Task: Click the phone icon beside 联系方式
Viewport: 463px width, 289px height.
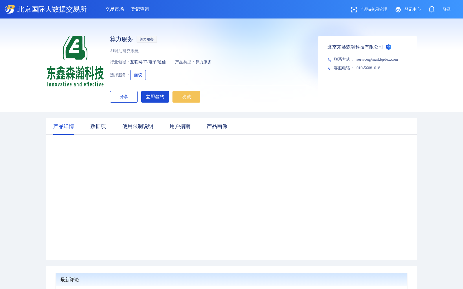Action: [330, 60]
